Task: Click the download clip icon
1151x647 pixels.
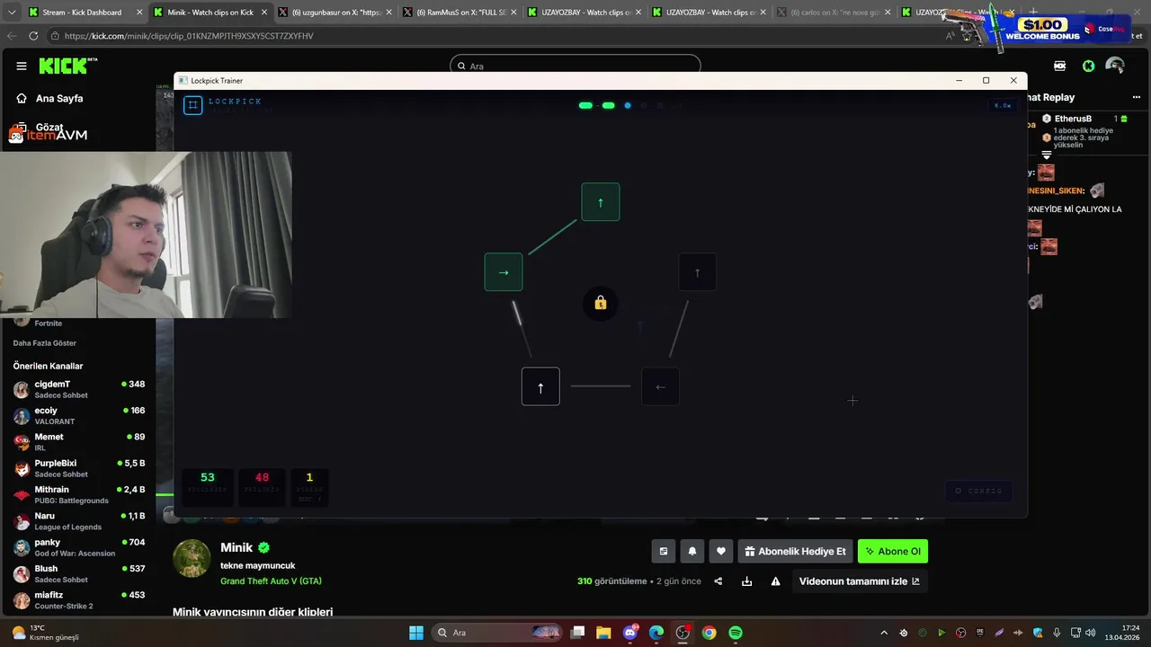Action: pyautogui.click(x=746, y=581)
